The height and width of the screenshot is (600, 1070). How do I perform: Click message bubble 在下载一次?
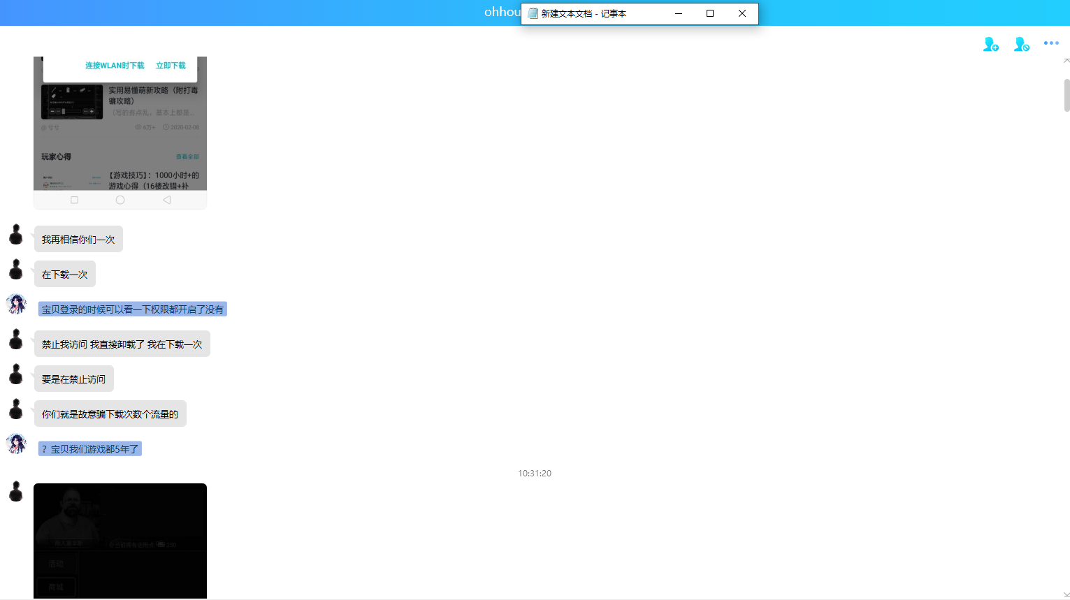click(x=65, y=274)
